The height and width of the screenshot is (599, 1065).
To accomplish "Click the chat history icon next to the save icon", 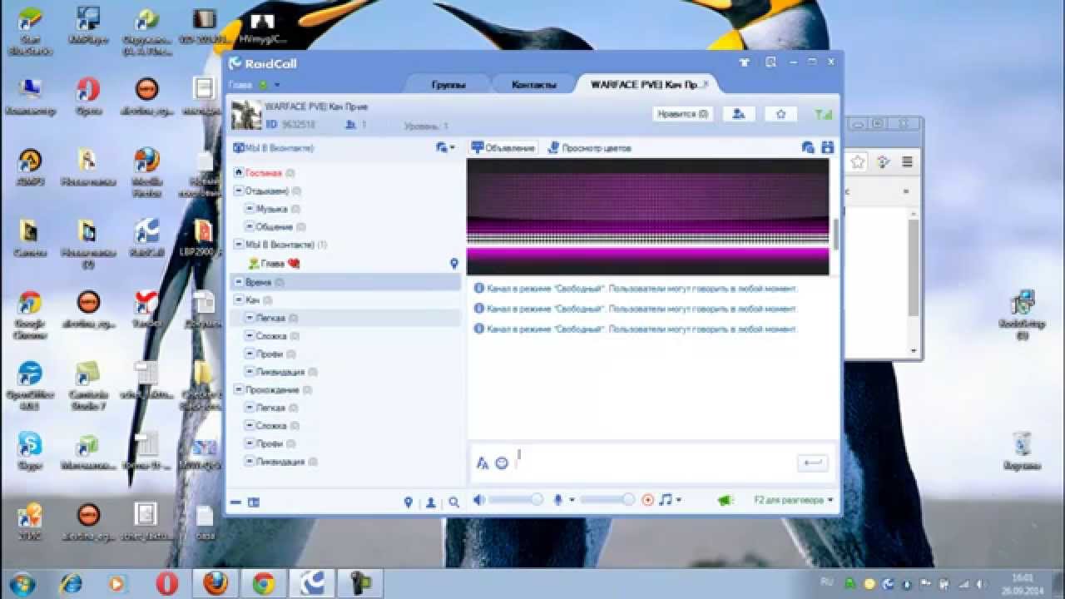I will pos(808,147).
